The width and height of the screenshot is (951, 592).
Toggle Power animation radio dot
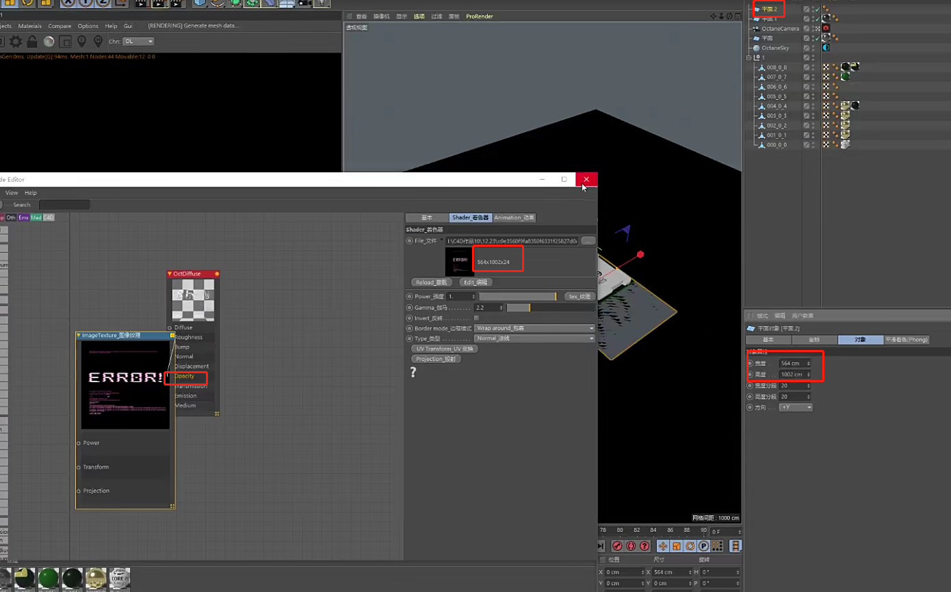point(409,297)
